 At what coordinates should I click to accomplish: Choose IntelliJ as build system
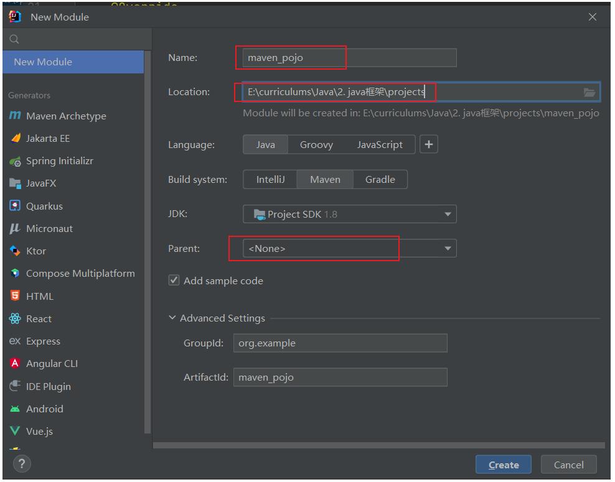[270, 180]
